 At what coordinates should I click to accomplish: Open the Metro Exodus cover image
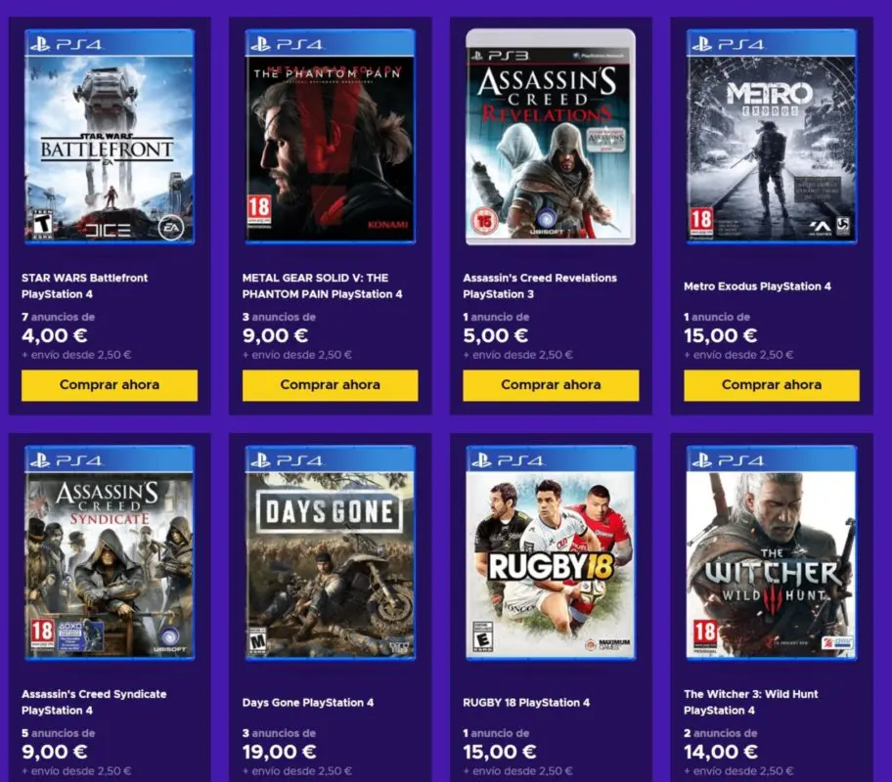(772, 137)
